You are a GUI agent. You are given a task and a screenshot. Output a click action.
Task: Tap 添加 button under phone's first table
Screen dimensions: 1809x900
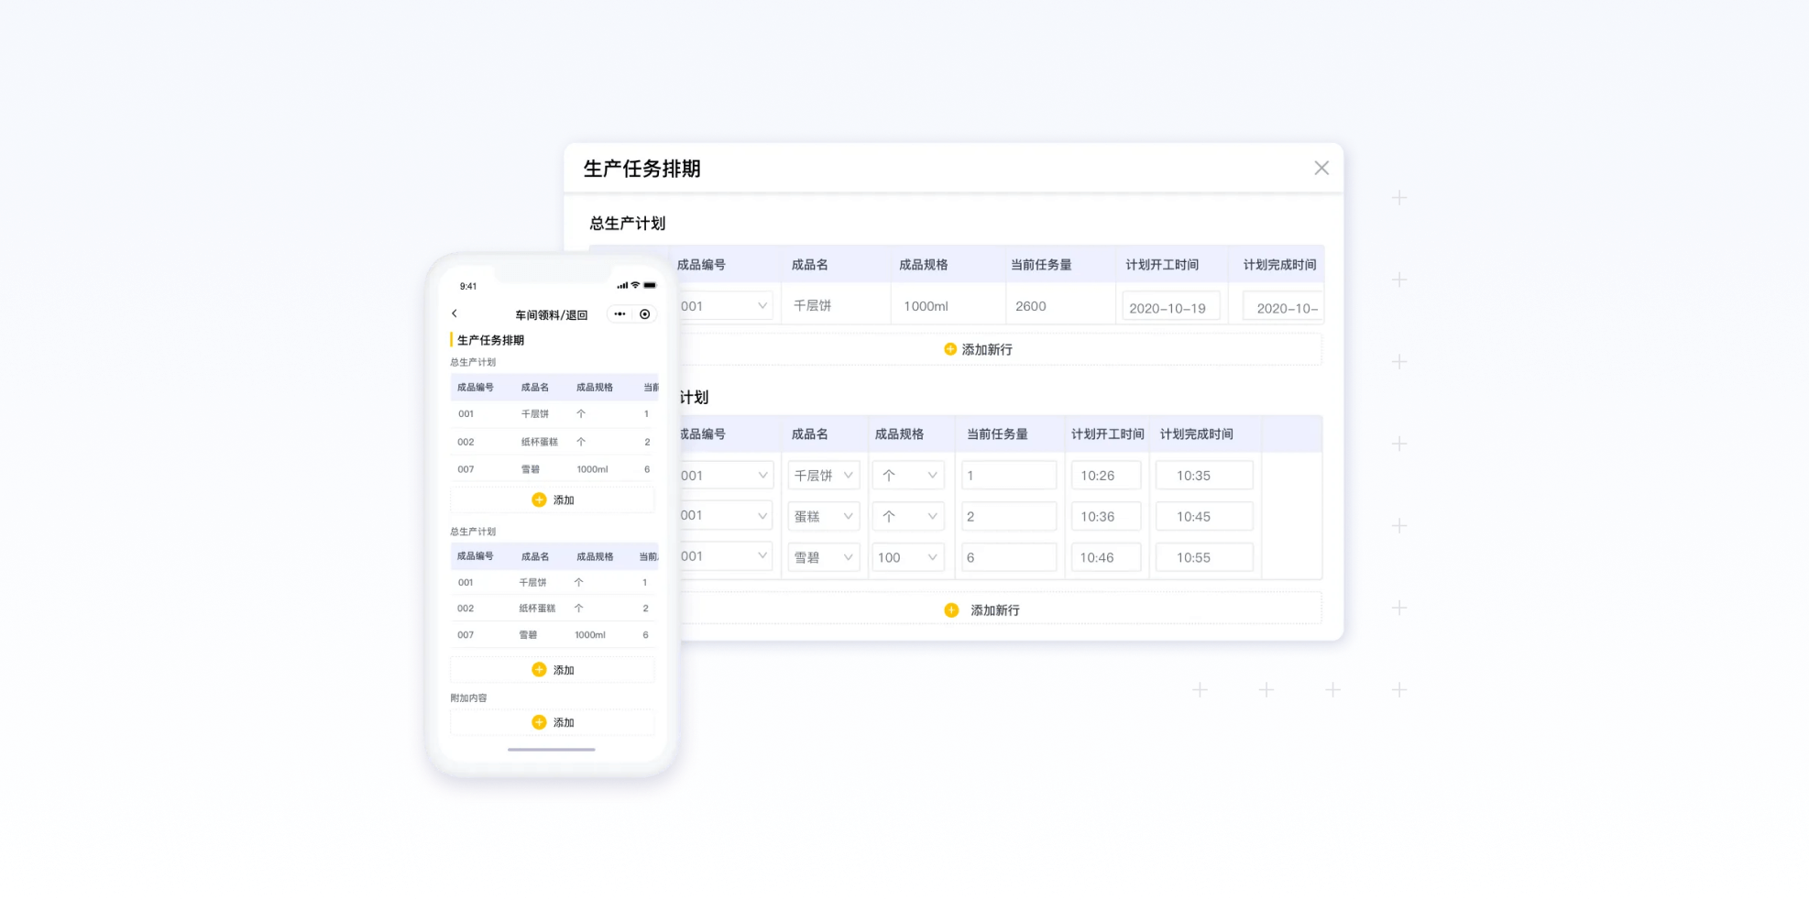553,499
